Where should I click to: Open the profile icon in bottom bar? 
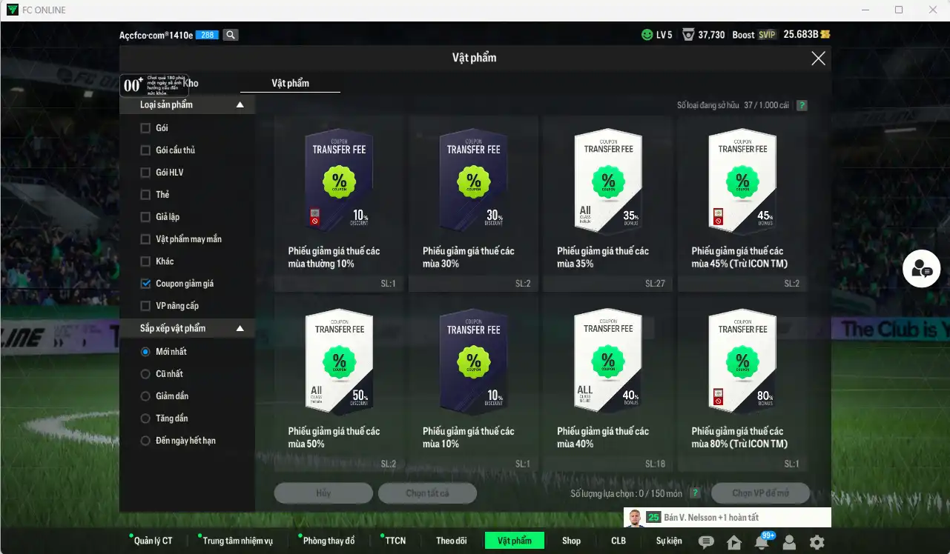tap(789, 542)
